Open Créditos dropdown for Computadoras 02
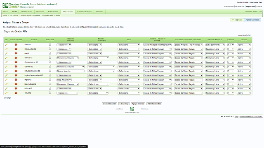The width and height of the screenshot is (264, 148). click(231, 62)
